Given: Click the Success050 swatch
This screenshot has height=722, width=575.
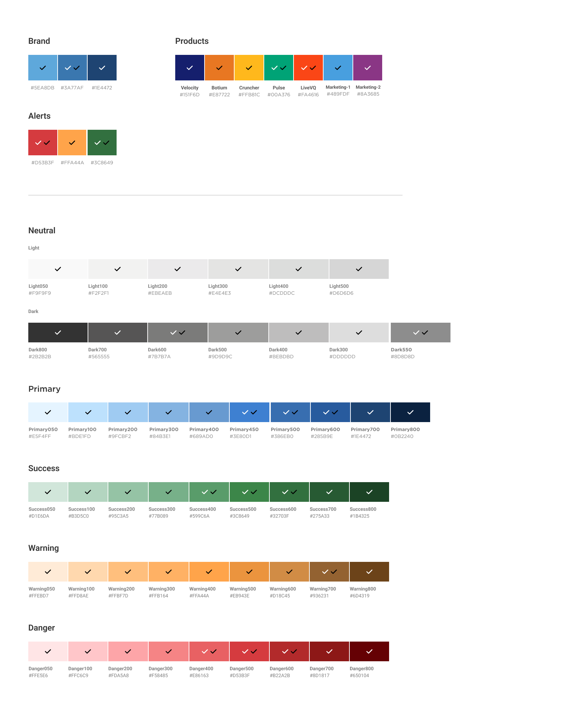Looking at the screenshot, I should 48,492.
